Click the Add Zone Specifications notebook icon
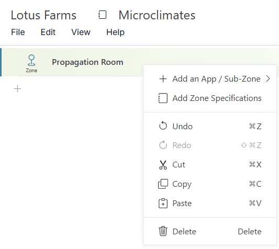279x249 pixels. [163, 98]
